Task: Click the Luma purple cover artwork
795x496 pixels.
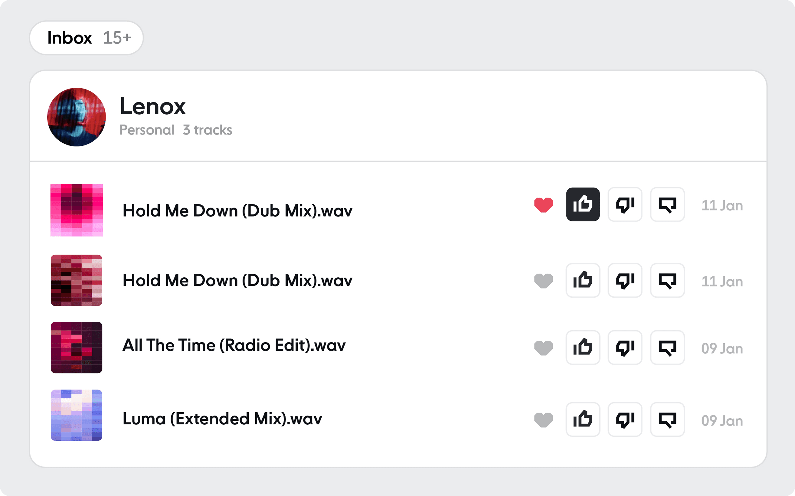Action: point(77,415)
